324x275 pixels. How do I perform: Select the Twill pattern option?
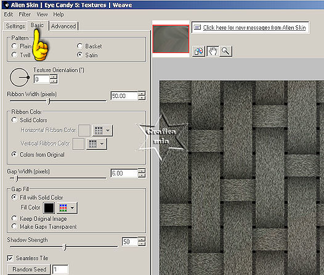[x=22, y=55]
